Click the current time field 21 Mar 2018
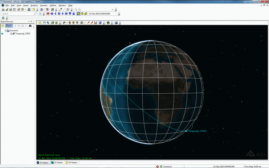The image size is (269, 168). (x=103, y=13)
